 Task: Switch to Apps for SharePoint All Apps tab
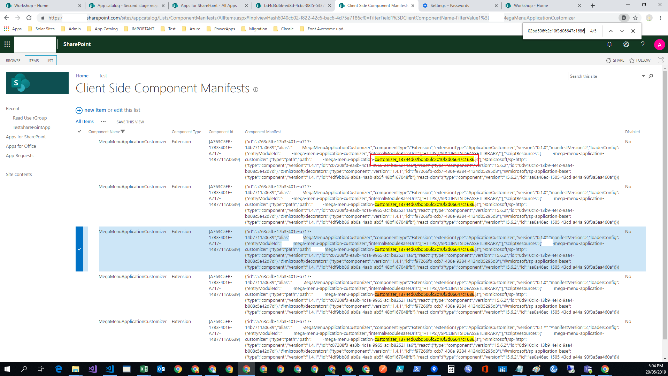point(210,6)
